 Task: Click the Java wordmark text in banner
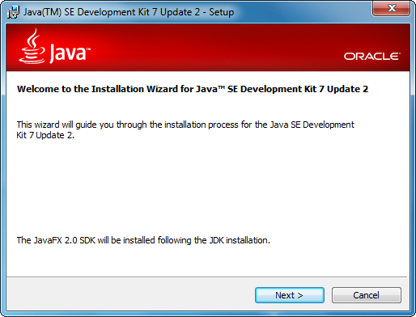(67, 53)
